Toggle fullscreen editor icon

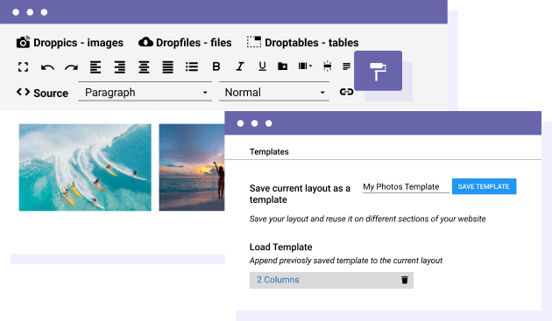[x=24, y=66]
